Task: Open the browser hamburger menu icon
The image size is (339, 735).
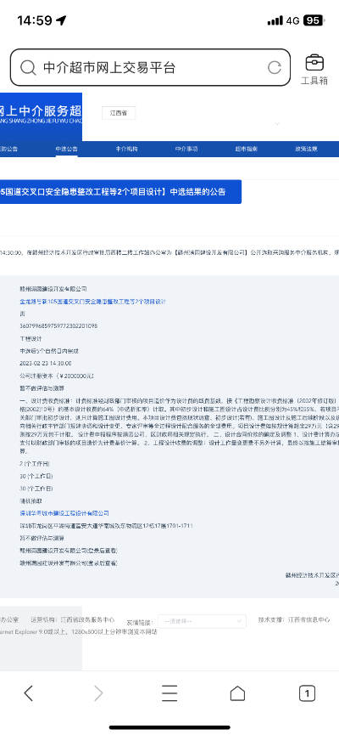Action: [x=169, y=693]
